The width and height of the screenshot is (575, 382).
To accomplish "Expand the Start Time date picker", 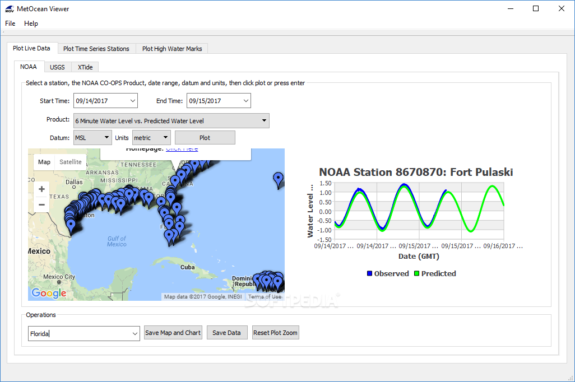I will 132,101.
